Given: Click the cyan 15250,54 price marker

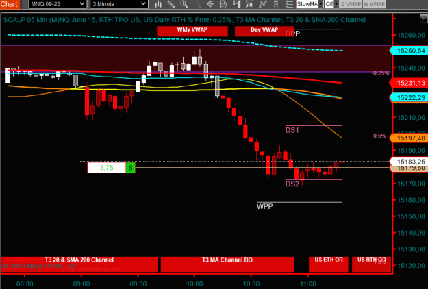Looking at the screenshot, I should click(x=409, y=51).
